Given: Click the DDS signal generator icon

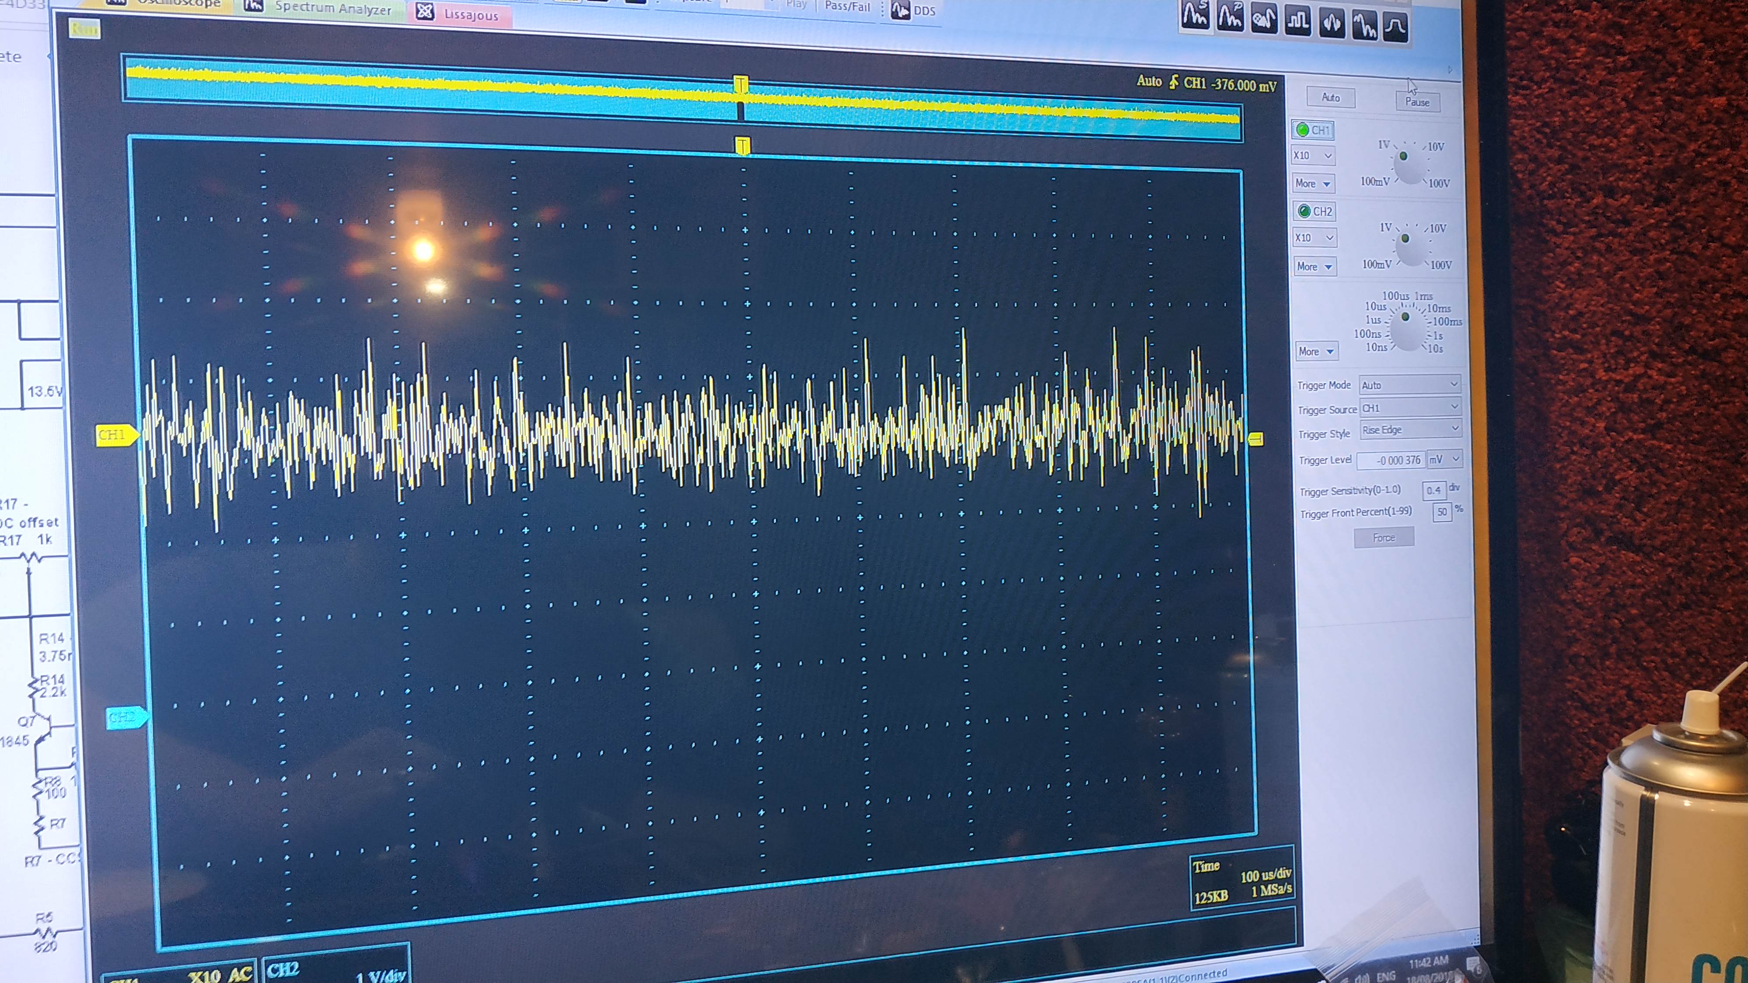Looking at the screenshot, I should point(901,10).
